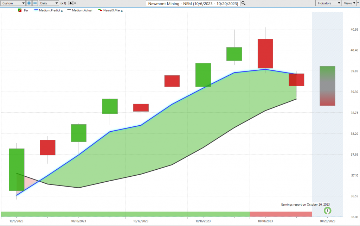
Task: Click the 10/20/2023 NeuralX forecast bar
Action: pos(327,86)
